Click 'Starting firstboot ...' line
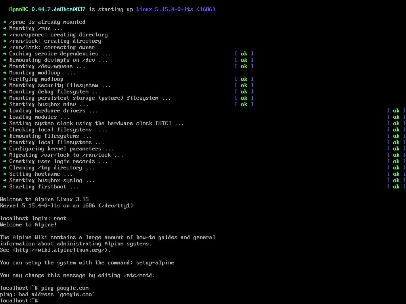This screenshot has width=406, height=304. coord(44,187)
